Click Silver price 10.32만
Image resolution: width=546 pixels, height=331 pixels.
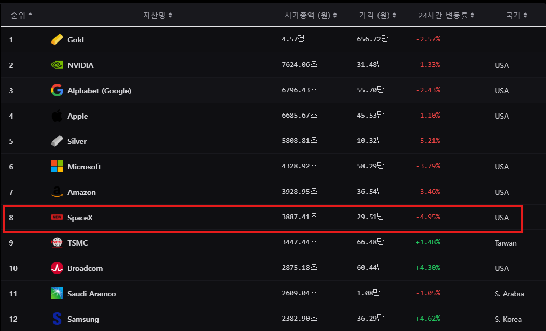tap(371, 140)
